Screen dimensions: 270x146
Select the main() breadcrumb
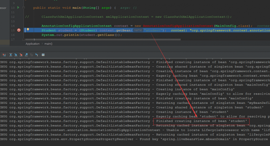coord(48,44)
